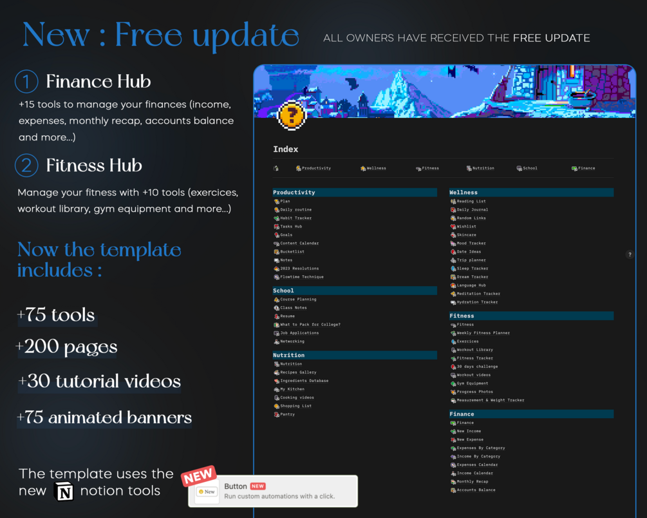This screenshot has width=647, height=518.
Task: Open the Productivity link in Index bar
Action: point(313,168)
